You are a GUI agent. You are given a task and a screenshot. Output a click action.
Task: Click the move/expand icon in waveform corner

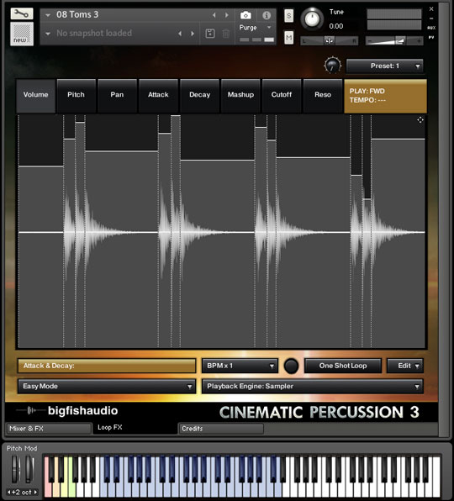(x=420, y=120)
